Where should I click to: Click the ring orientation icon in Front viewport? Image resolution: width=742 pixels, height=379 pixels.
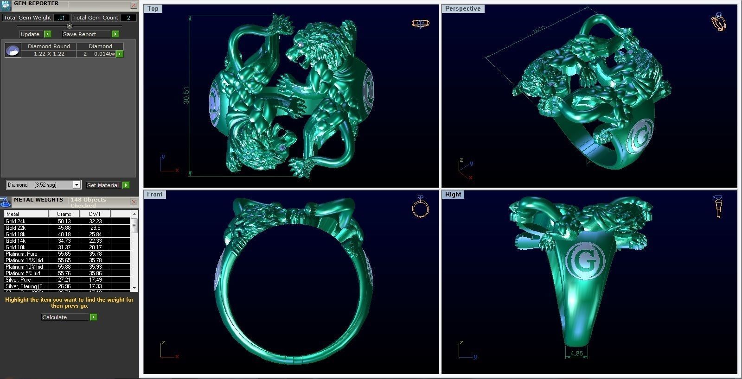click(420, 207)
